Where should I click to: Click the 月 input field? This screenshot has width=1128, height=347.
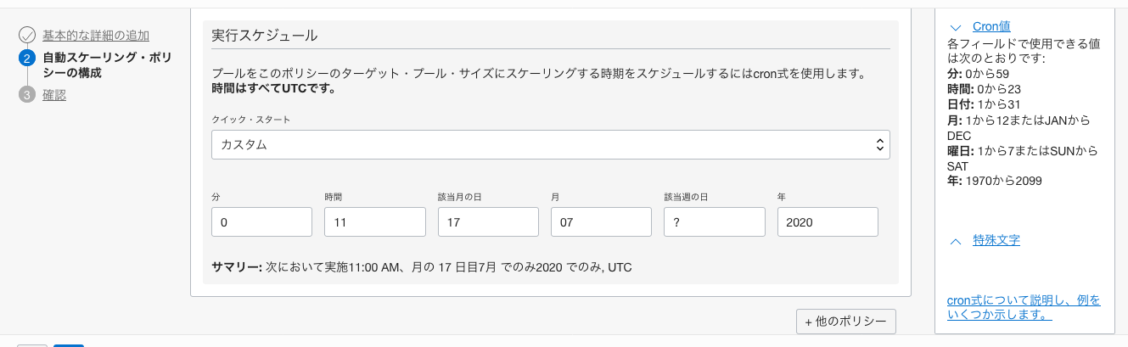[x=601, y=222]
